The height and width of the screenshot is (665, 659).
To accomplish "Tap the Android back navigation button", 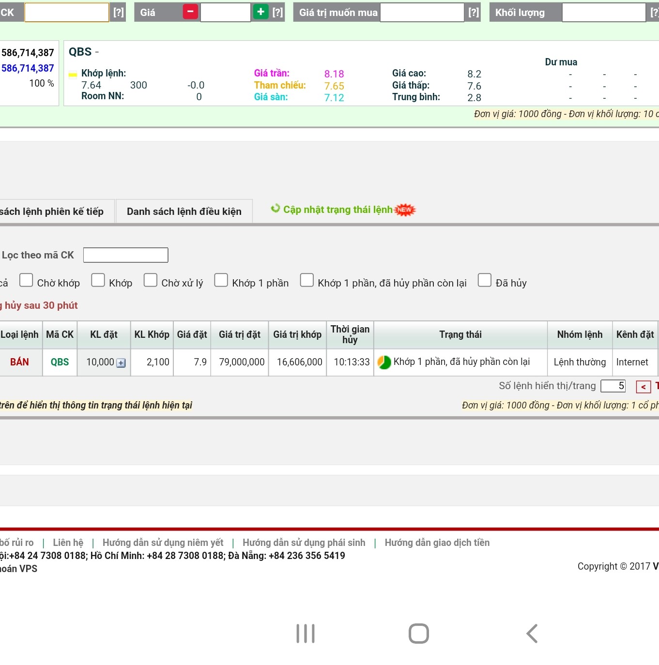I will click(532, 633).
